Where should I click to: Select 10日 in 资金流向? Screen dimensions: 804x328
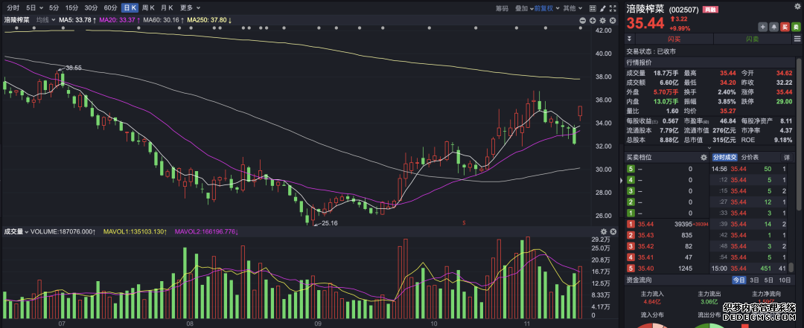tap(785, 280)
